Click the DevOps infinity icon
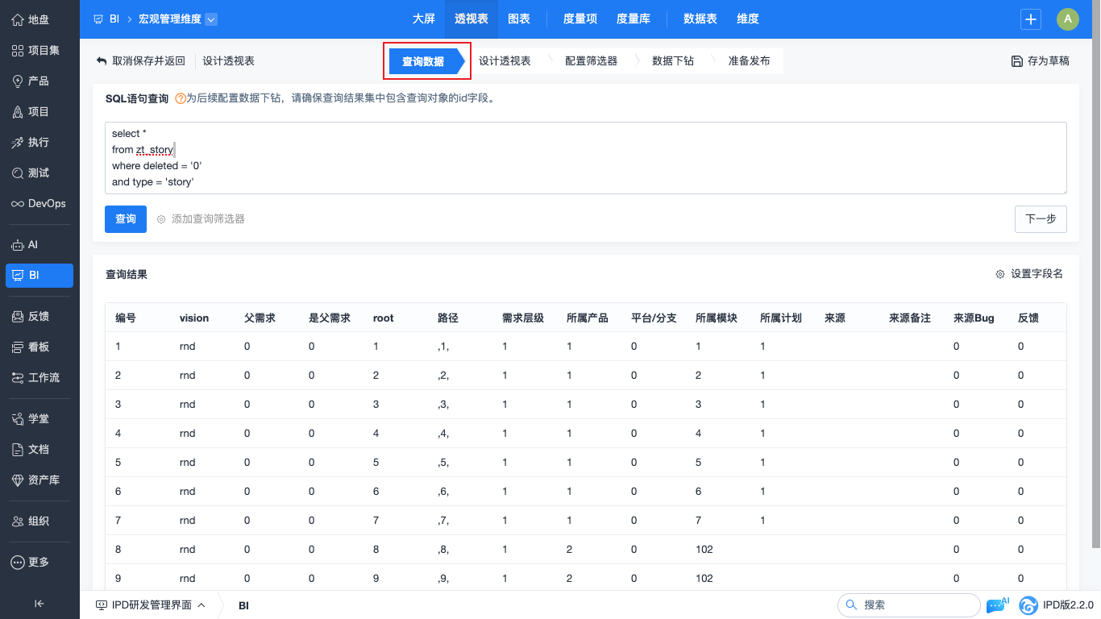Screen dimensions: 1101x619 tap(18, 204)
